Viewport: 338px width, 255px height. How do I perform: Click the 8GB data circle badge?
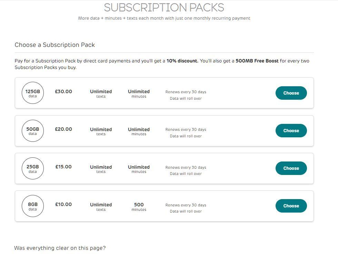(33, 206)
